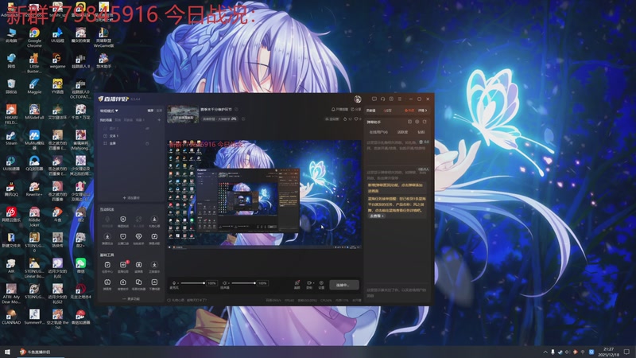Select the 腾讯QQ desktop icon

[11, 189]
